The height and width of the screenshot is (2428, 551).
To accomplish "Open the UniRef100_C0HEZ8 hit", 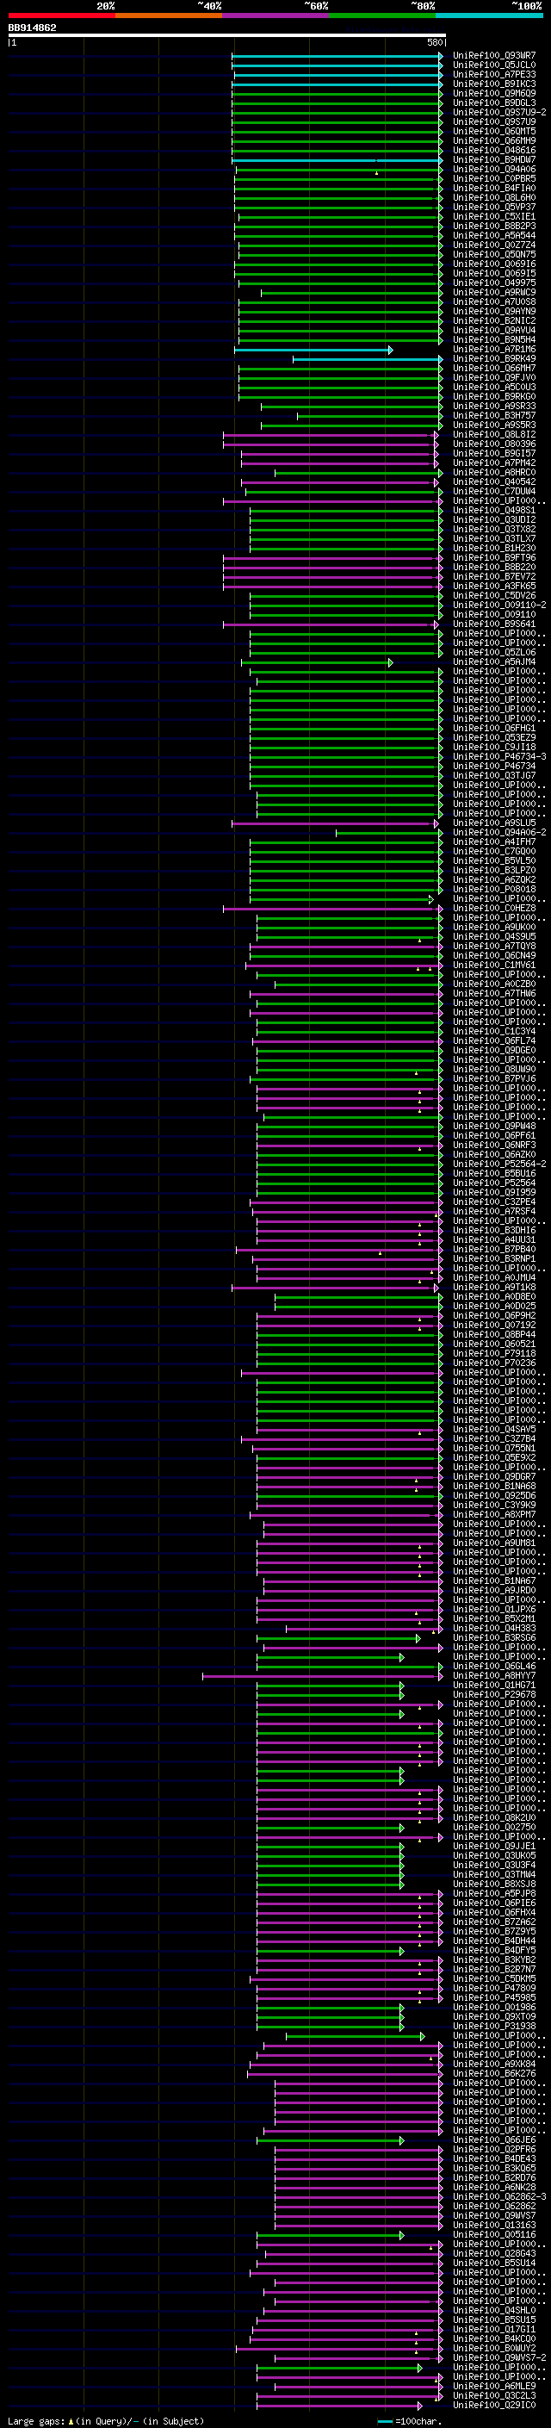I will [493, 908].
